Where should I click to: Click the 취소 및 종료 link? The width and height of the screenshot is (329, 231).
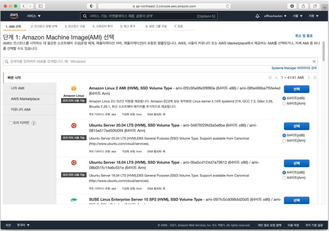(304, 36)
